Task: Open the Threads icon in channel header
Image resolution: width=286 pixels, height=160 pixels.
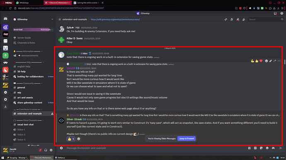Action: (226, 19)
